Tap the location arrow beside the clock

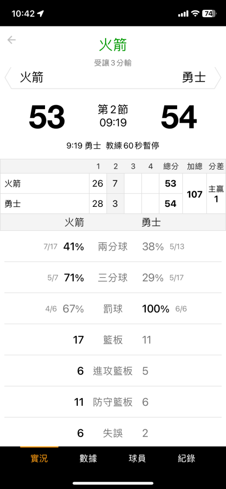tap(41, 13)
